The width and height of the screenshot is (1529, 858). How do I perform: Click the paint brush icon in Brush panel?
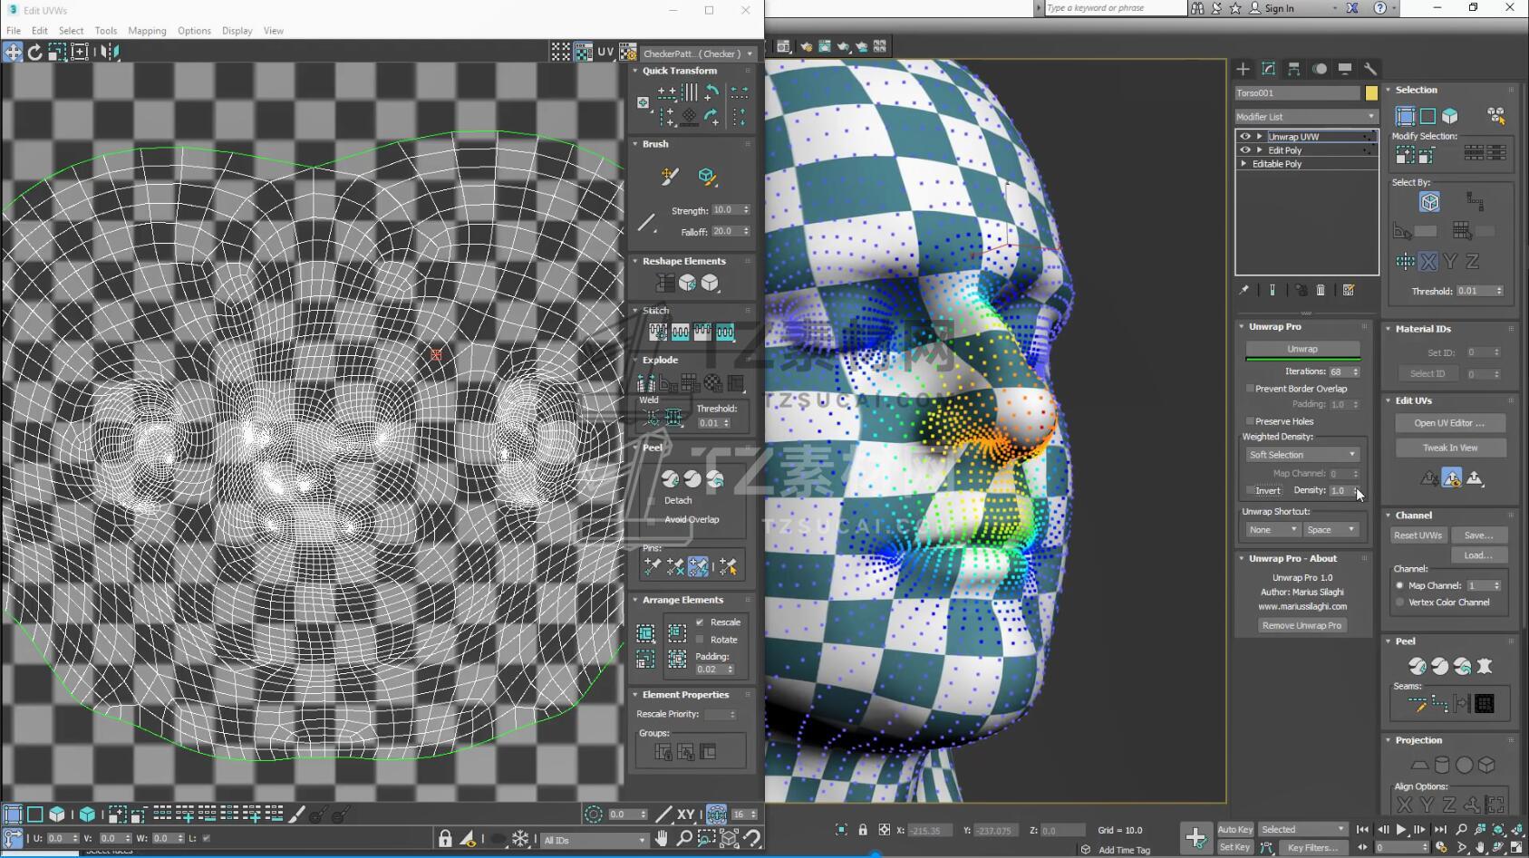coord(670,177)
